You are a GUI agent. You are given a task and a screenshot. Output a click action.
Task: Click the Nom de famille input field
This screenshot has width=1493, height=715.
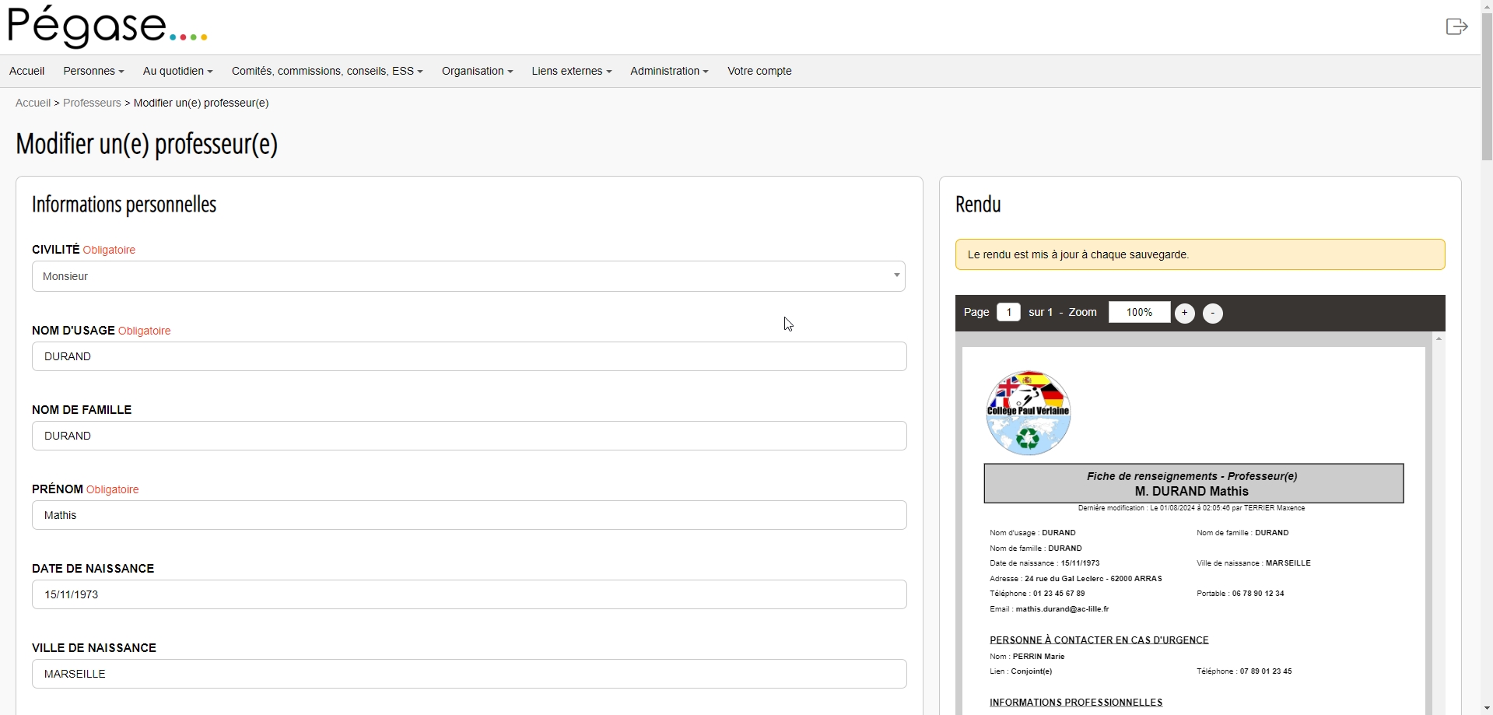[x=469, y=436]
